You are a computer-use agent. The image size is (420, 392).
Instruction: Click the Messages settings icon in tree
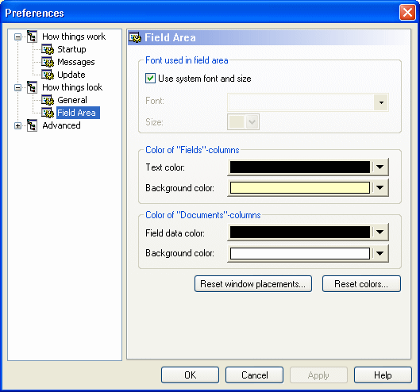click(48, 62)
